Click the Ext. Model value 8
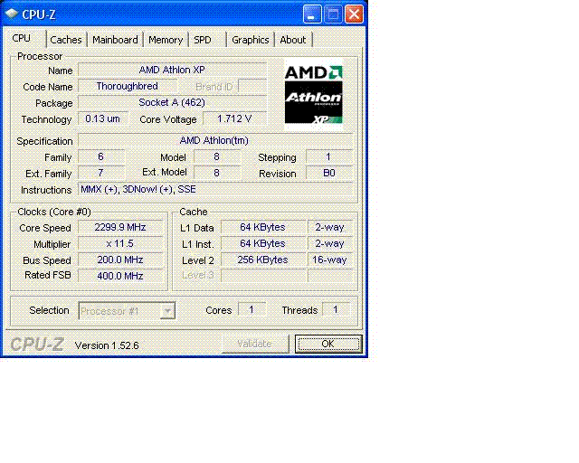 (217, 173)
